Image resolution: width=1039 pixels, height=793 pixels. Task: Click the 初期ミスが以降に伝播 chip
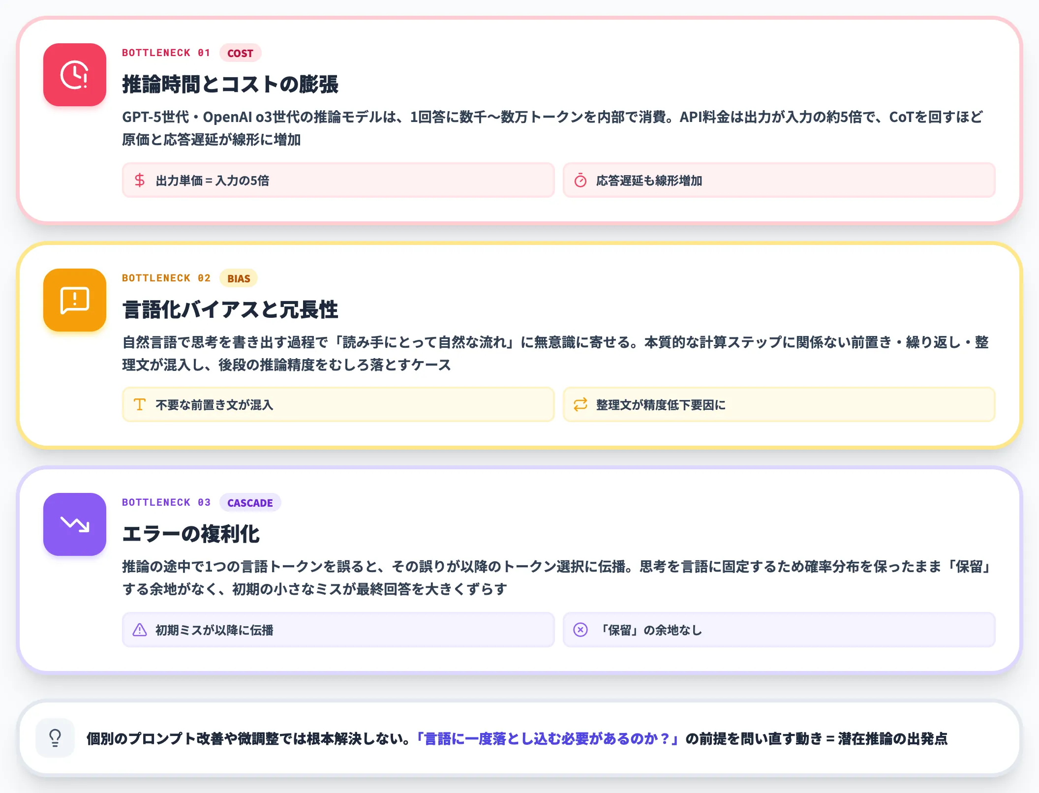click(x=338, y=630)
